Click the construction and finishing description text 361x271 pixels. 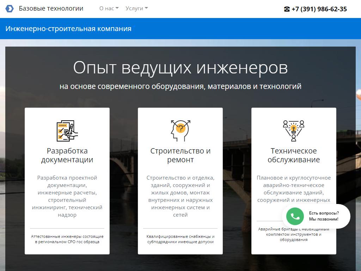coord(180,196)
